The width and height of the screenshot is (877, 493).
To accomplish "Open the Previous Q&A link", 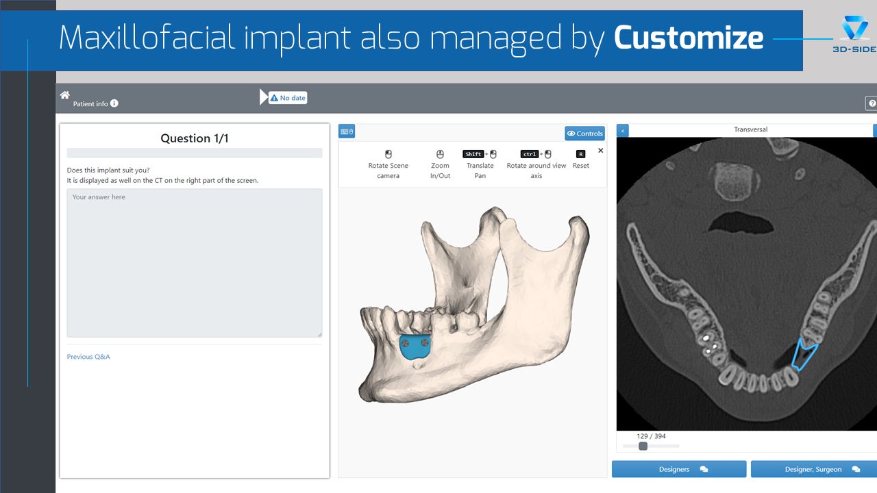I will point(88,357).
